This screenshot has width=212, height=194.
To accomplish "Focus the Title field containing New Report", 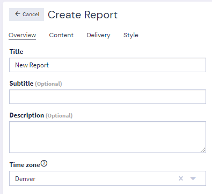I will pyautogui.click(x=107, y=65).
